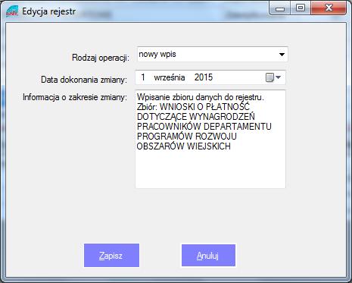
Task: Click the 'nowy wpis' value text
Action: click(x=157, y=54)
